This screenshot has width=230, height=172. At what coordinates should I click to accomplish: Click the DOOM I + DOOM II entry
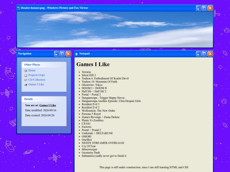point(94,88)
